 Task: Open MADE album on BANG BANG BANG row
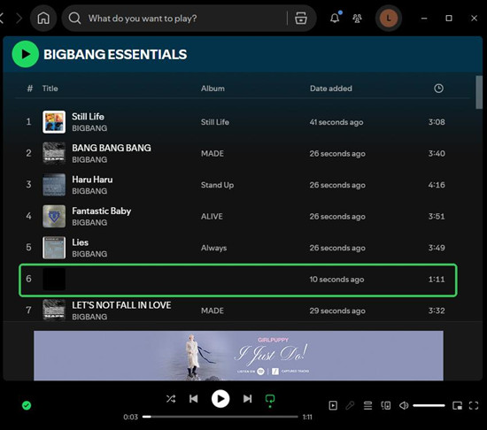[x=213, y=154]
